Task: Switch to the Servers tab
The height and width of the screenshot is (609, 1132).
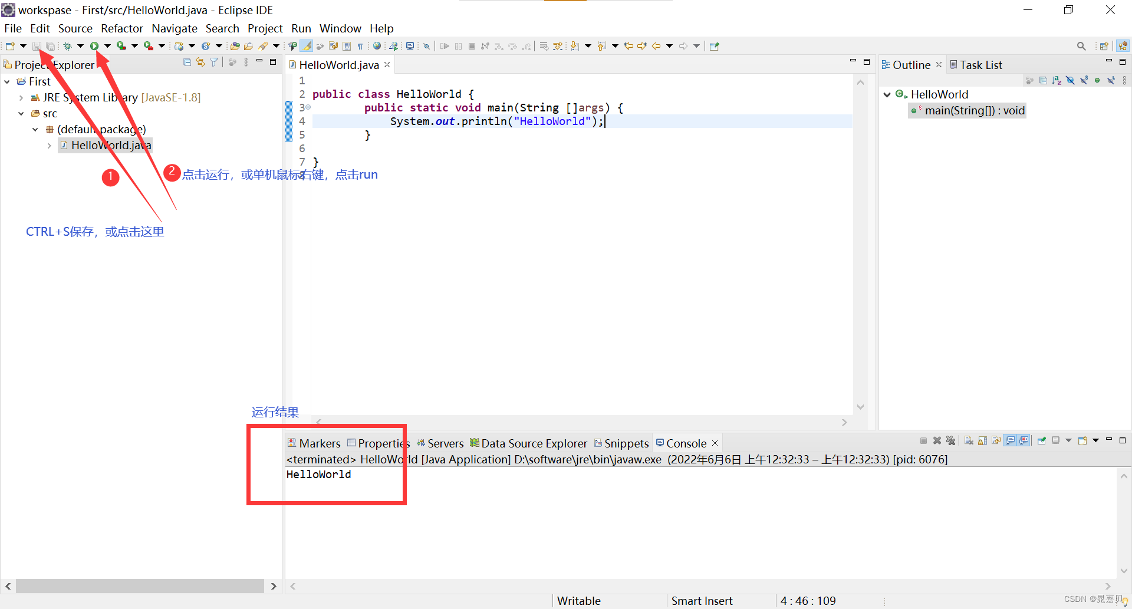Action: pyautogui.click(x=440, y=443)
